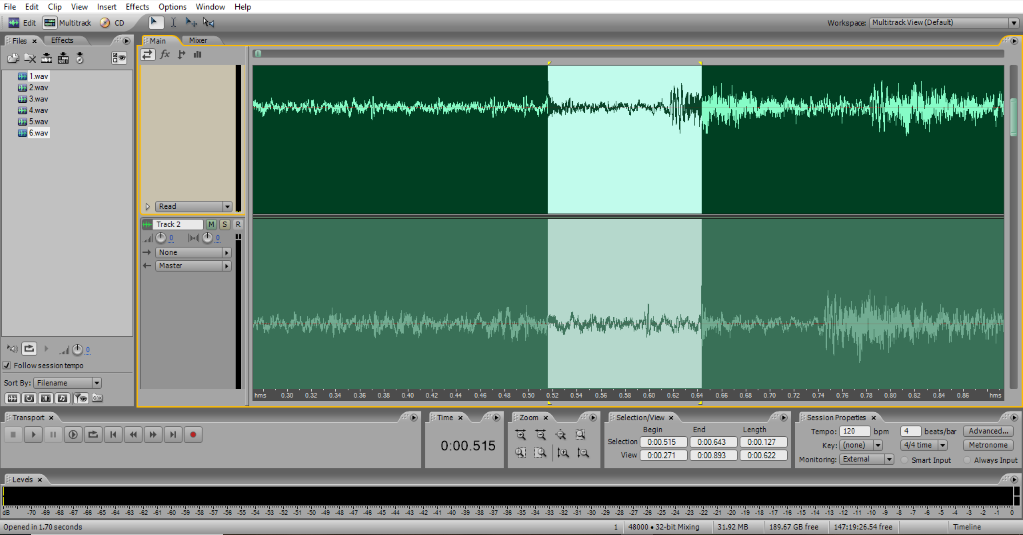Click the Loop Play icon in Files panel
The image size is (1023, 535).
29,349
